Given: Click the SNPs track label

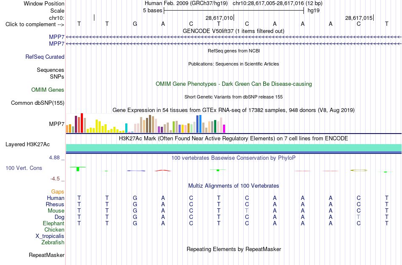Looking at the screenshot, I should point(57,76).
